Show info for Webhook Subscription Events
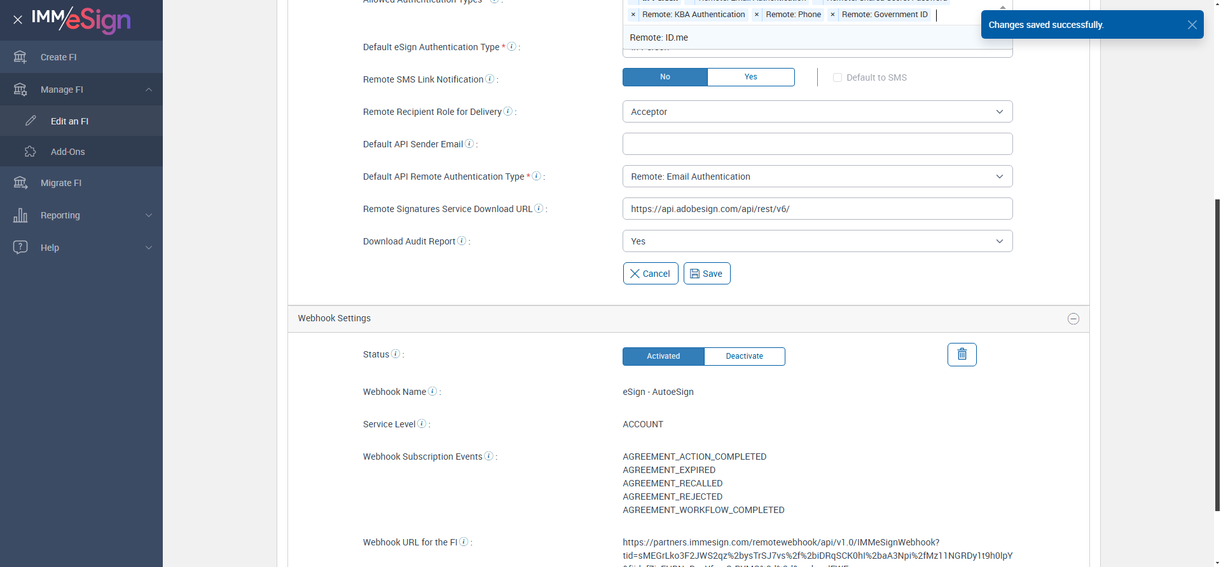 click(x=489, y=456)
